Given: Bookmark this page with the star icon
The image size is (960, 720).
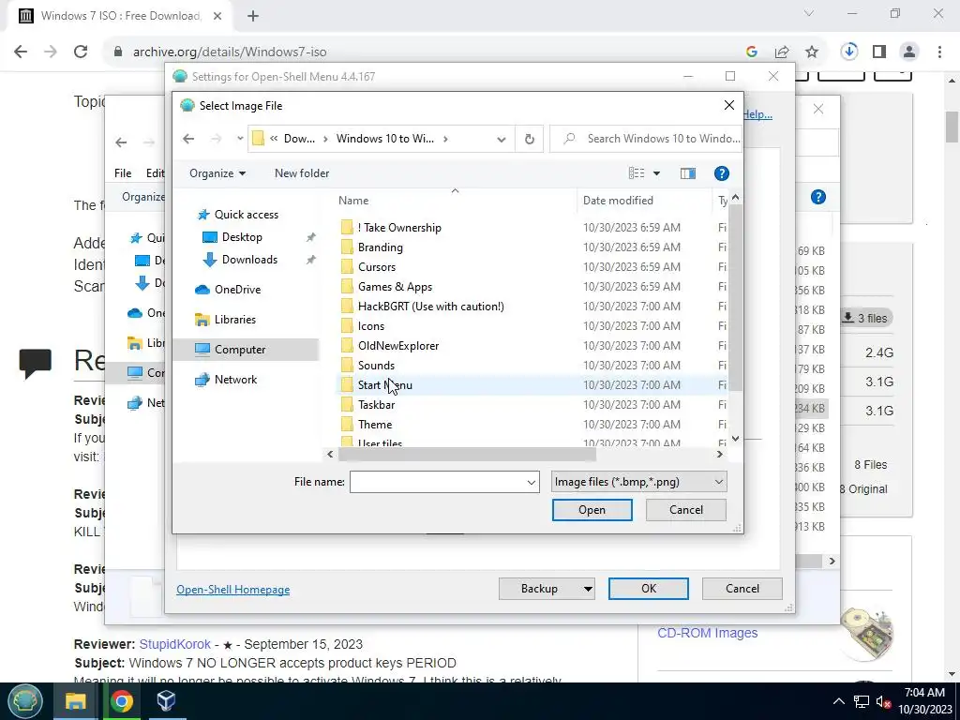Looking at the screenshot, I should (812, 52).
